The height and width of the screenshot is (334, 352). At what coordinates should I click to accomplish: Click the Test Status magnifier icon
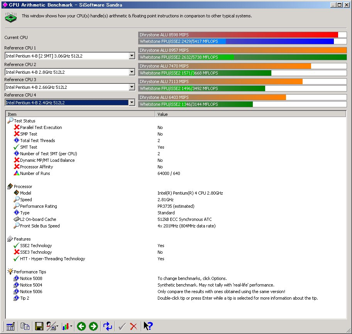[x=10, y=120]
